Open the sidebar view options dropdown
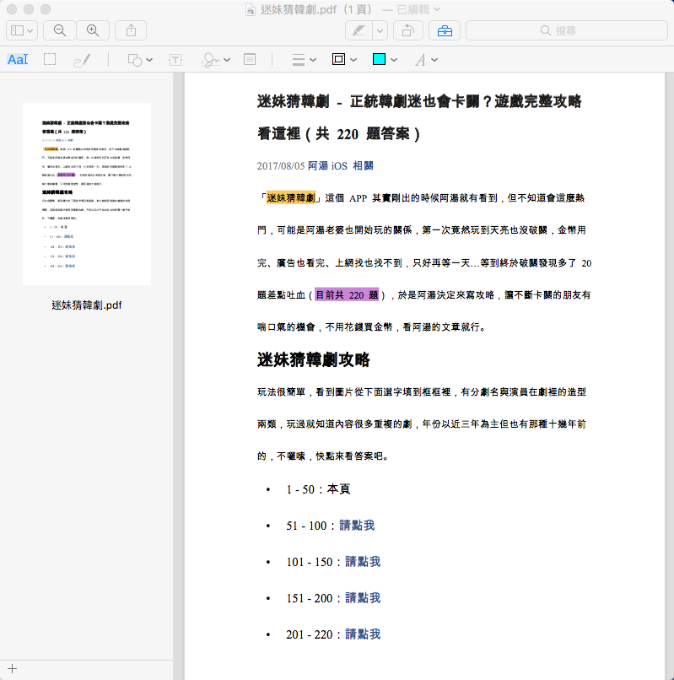This screenshot has width=674, height=680. 22,30
